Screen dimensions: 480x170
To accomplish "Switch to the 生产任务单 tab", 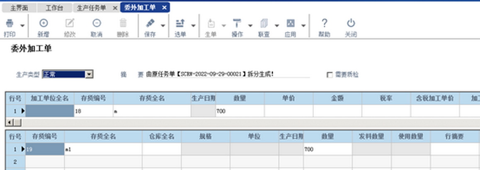I will point(92,7).
